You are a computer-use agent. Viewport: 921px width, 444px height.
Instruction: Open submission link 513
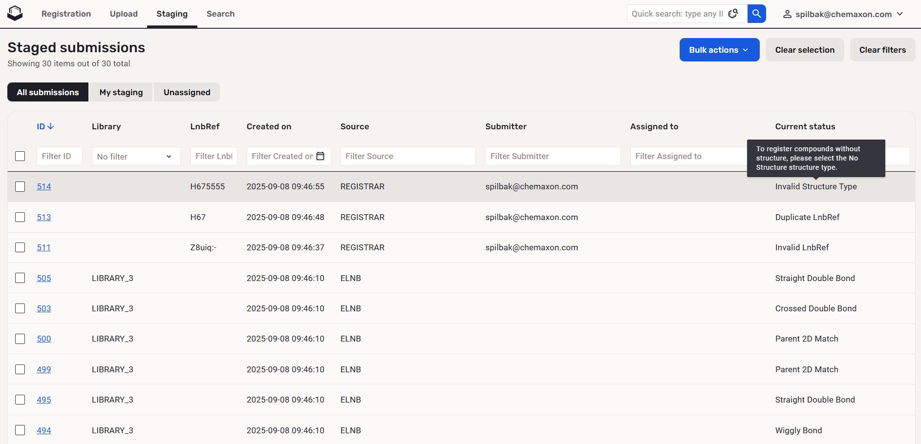(44, 217)
